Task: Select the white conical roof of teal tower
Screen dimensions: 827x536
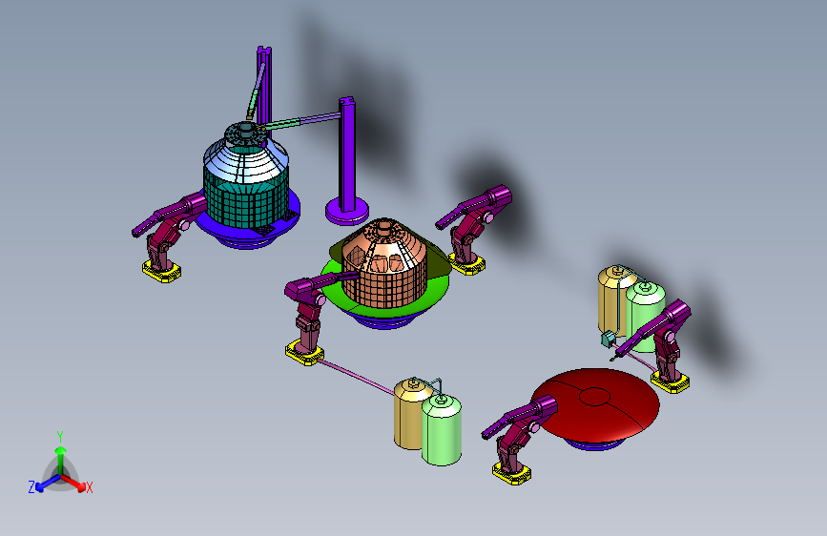Action: click(246, 161)
